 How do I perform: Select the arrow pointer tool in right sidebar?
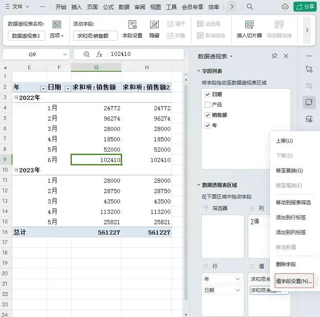click(x=309, y=69)
